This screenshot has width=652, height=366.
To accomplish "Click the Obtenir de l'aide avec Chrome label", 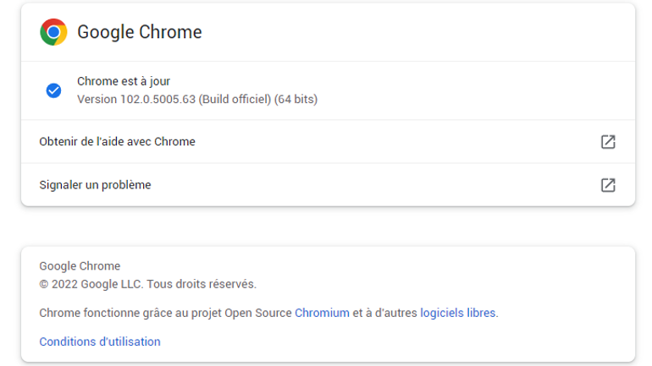I will coord(117,141).
